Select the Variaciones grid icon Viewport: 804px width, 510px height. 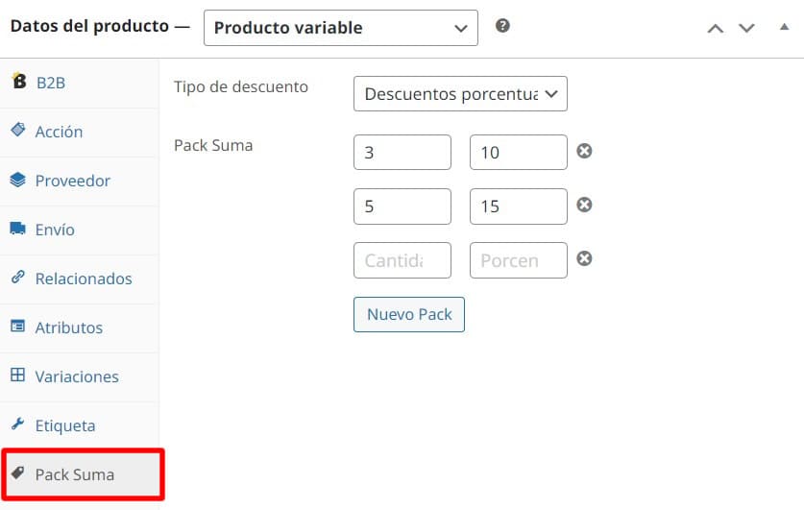point(18,375)
